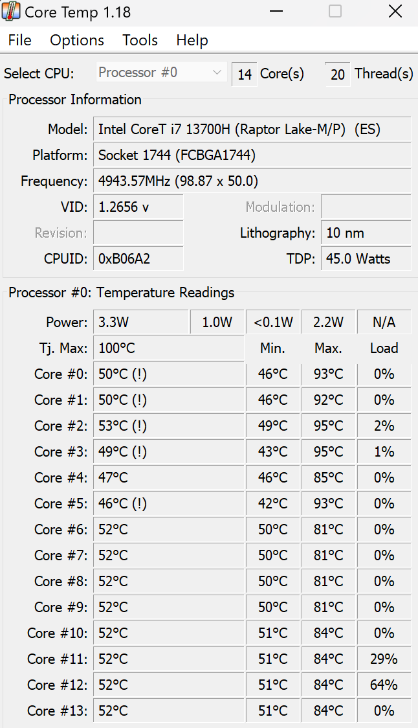
Task: Open the Options menu
Action: [x=77, y=40]
